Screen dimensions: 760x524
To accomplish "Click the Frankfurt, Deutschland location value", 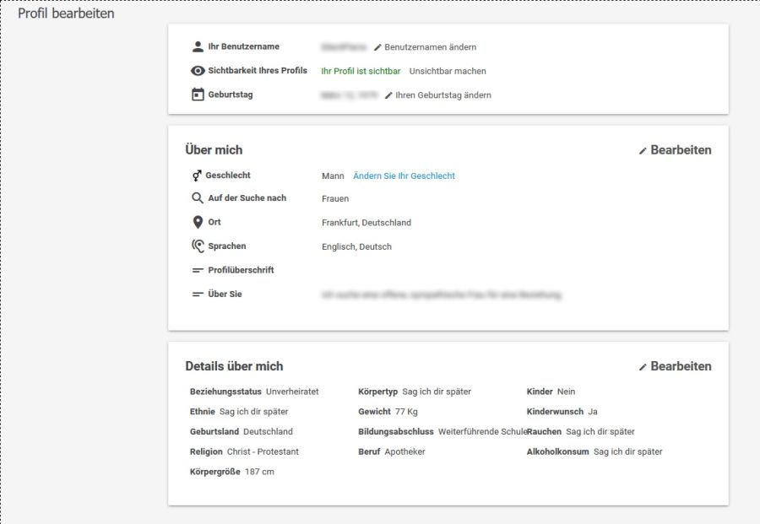I will click(x=366, y=223).
